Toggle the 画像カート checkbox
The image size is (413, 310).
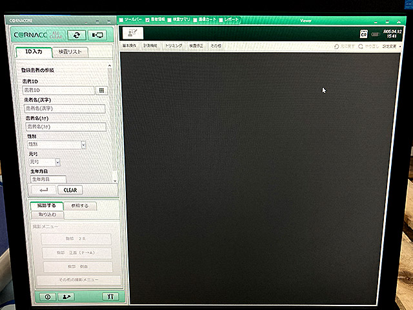195,20
